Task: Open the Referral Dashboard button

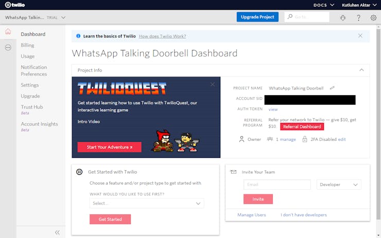Action: click(302, 126)
